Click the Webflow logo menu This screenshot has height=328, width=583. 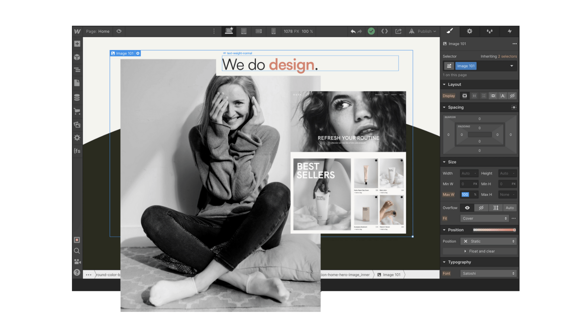pos(77,31)
